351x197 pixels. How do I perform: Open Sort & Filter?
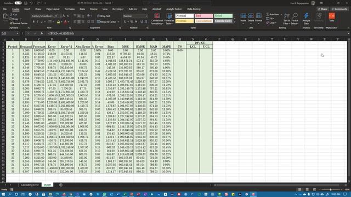[286, 19]
